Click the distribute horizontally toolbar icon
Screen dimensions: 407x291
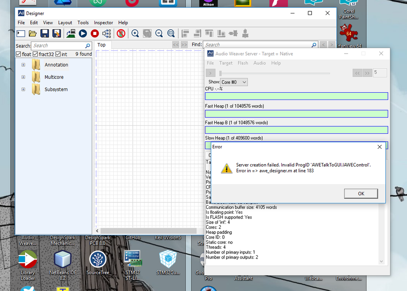click(233, 33)
